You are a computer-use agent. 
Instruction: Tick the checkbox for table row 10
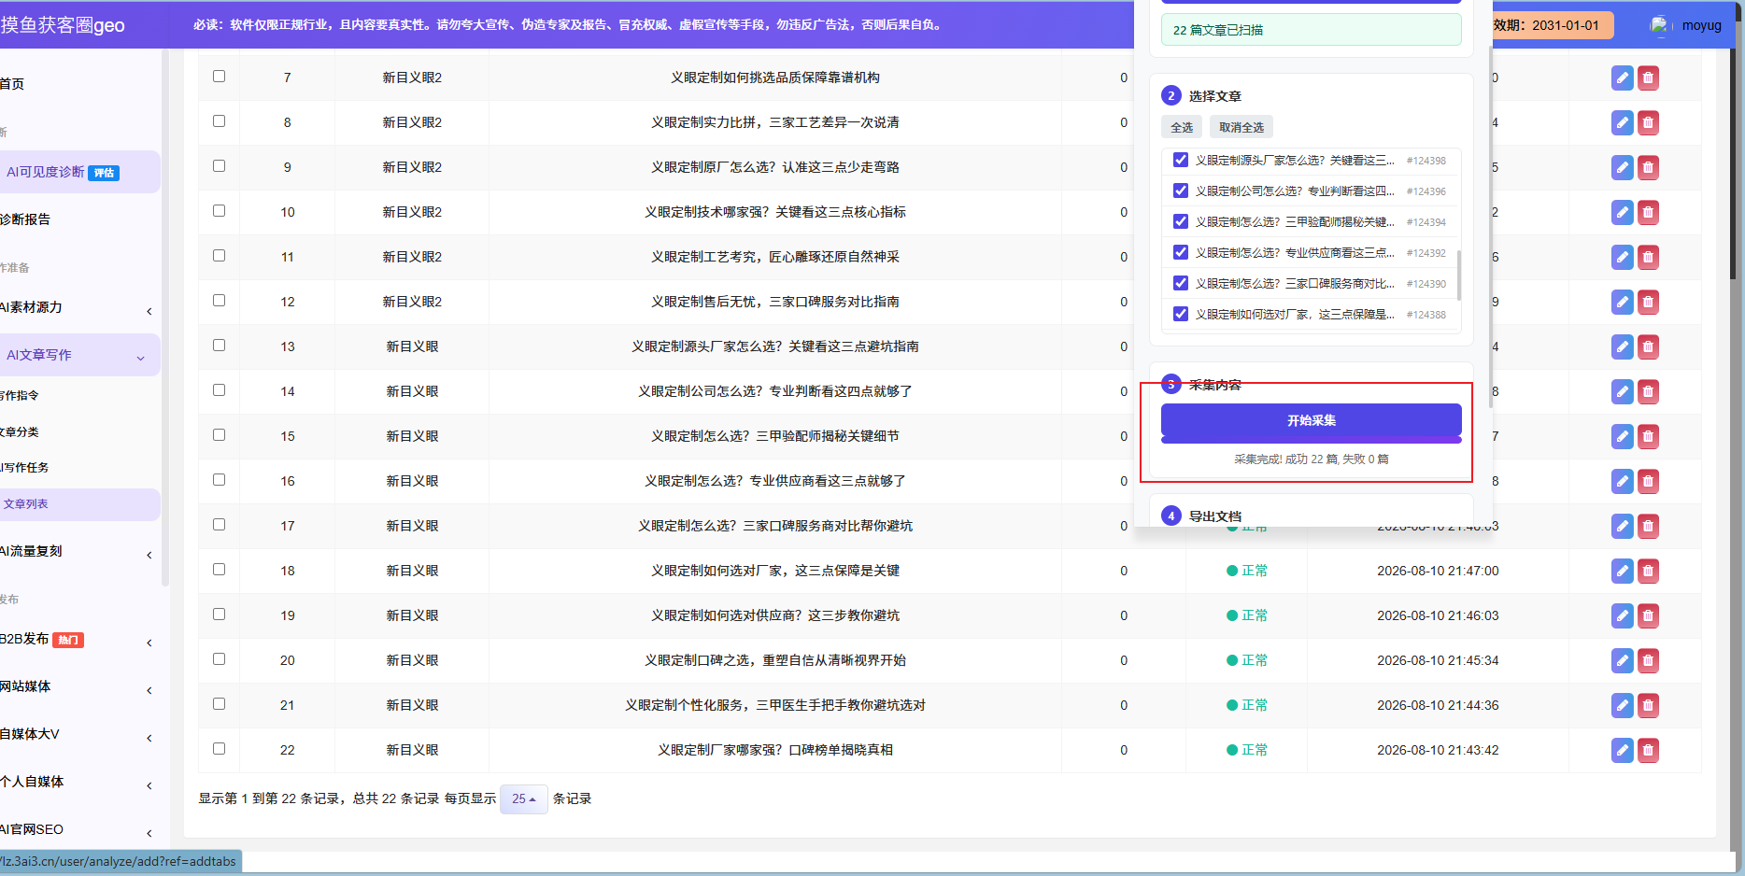[219, 211]
